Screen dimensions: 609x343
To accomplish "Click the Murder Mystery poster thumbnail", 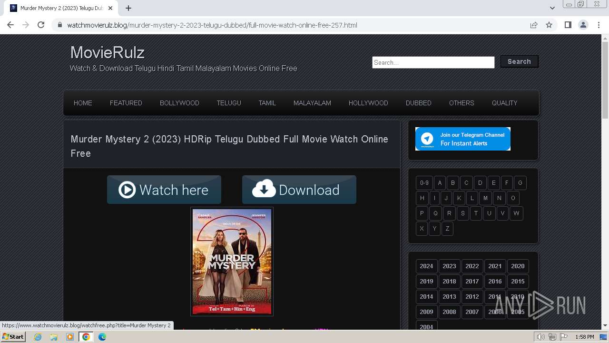I will tap(232, 261).
